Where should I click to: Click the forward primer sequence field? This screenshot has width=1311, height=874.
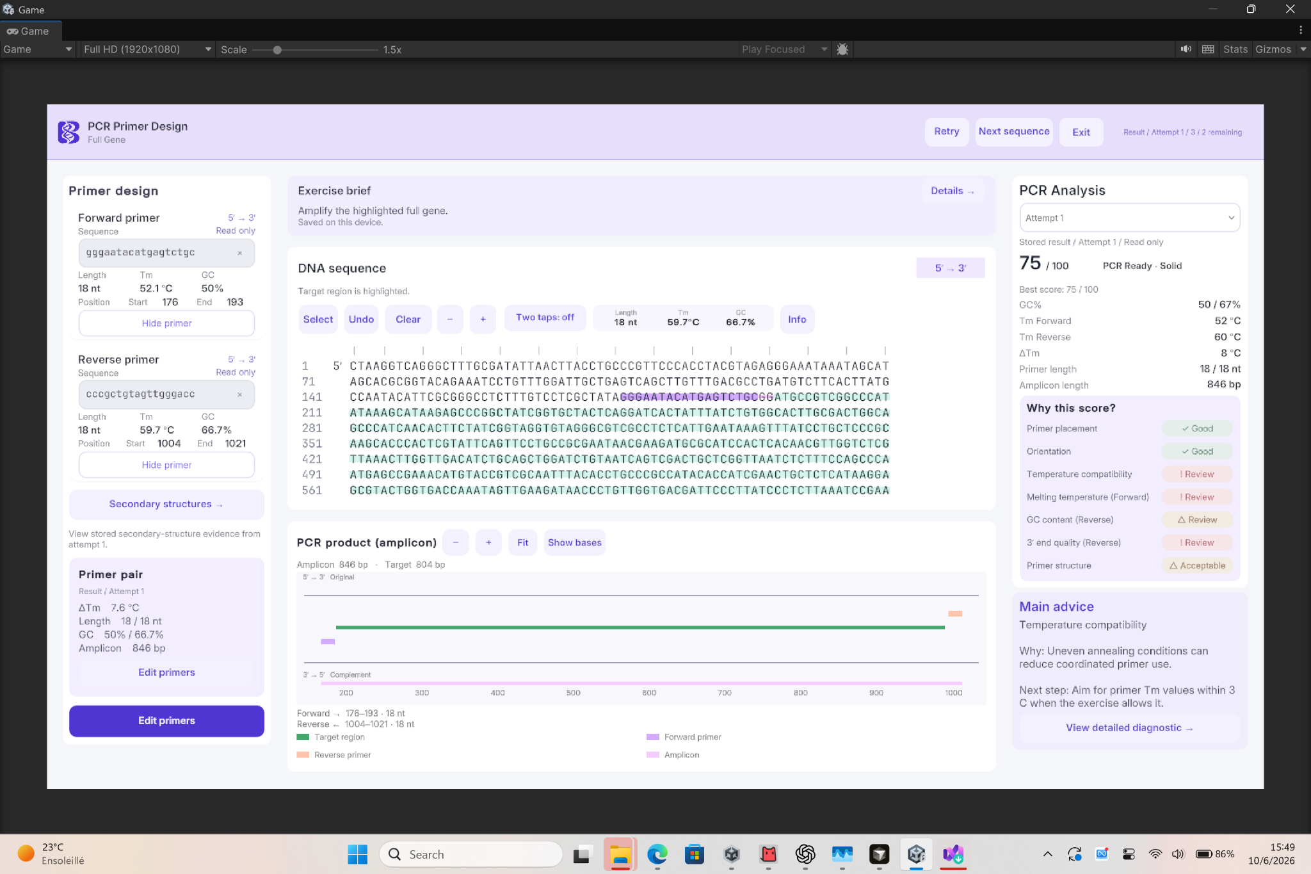click(x=166, y=253)
